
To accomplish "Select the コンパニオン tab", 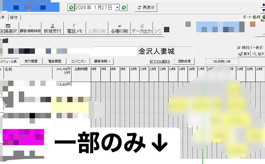I will (x=78, y=61).
